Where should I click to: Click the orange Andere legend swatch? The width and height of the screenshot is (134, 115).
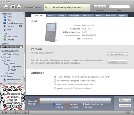[x=69, y=104]
